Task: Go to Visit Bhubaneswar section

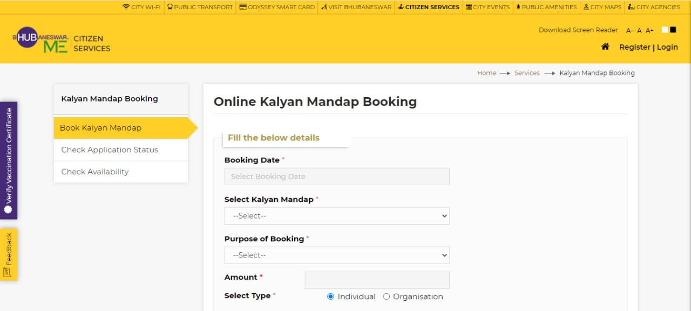Action: pyautogui.click(x=356, y=7)
